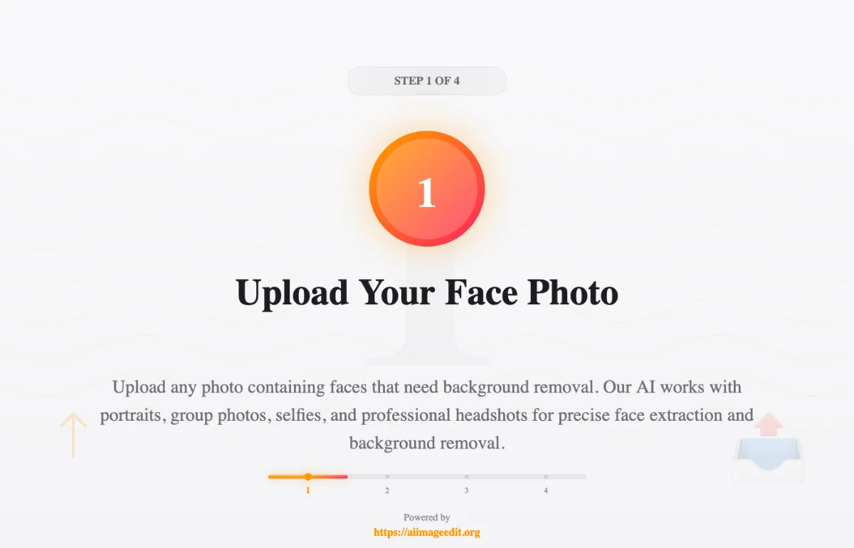Select the orange step 1 dot on progress bar
The image size is (854, 548).
point(307,477)
